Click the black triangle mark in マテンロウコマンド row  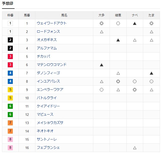[102, 65]
